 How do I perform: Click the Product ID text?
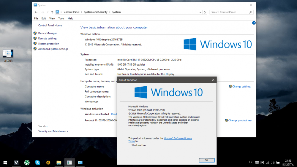pyautogui.click(x=101, y=120)
